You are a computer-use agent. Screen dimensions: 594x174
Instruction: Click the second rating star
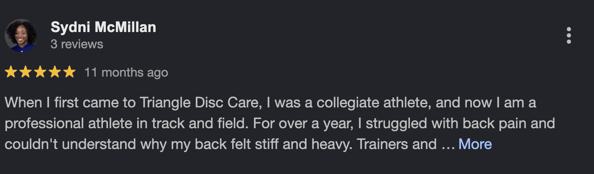point(26,72)
